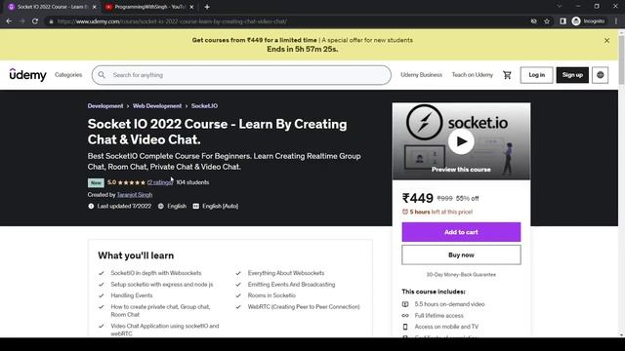
Task: Click 'Everything About Websockets' item
Action: (286, 273)
